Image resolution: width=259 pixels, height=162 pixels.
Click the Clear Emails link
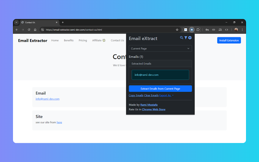tap(151, 95)
